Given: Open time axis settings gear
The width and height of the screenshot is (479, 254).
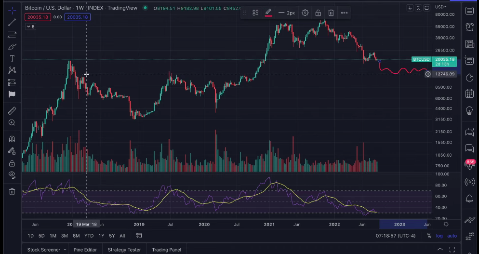Looking at the screenshot, I should [446, 224].
